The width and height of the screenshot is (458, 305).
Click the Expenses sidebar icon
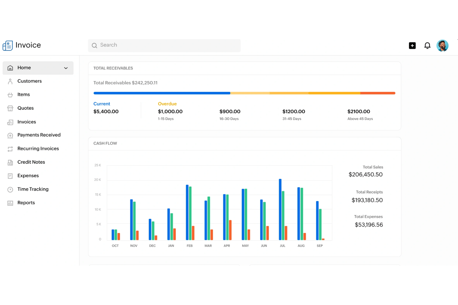click(x=10, y=176)
